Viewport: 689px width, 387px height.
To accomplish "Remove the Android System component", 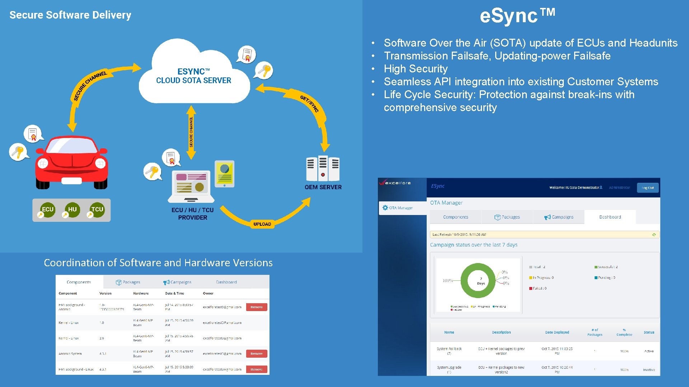I will pos(257,354).
